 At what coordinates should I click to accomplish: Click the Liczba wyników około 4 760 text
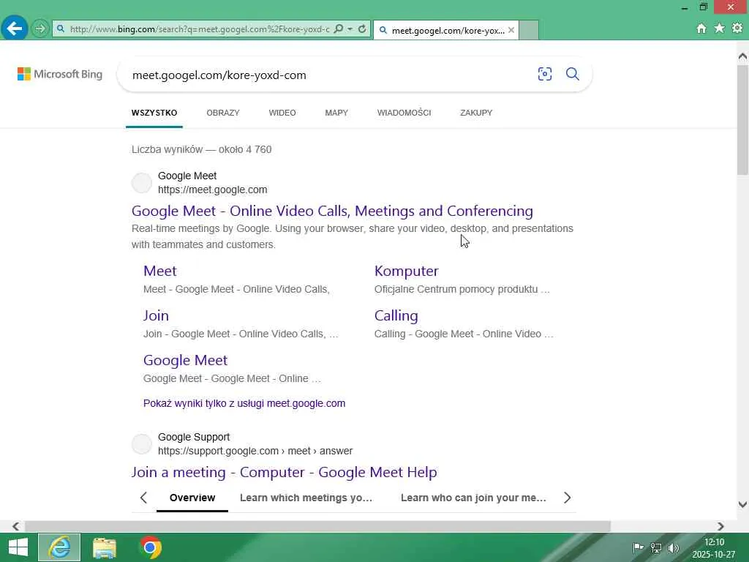[x=202, y=149]
